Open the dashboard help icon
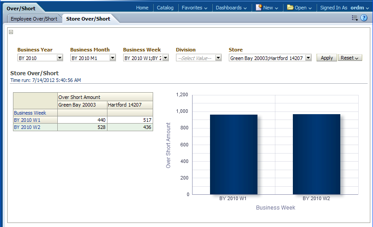Image resolution: width=373 pixels, height=227 pixels. (x=364, y=18)
